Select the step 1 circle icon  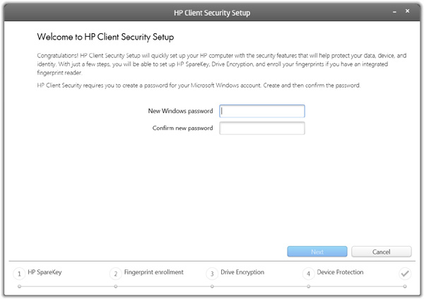18,274
